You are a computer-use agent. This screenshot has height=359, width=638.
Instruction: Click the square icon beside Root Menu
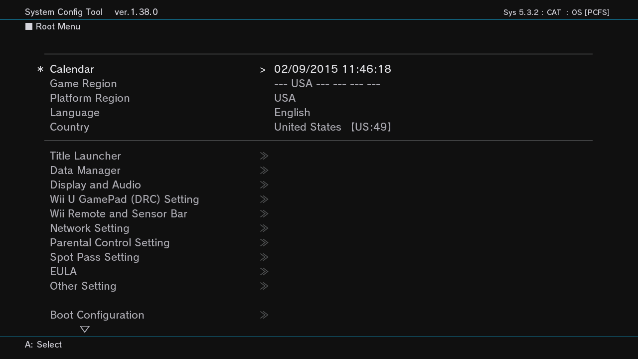pyautogui.click(x=29, y=26)
